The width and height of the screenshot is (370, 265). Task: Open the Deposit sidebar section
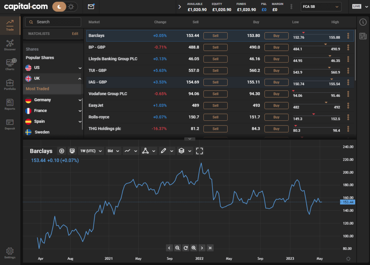click(10, 124)
